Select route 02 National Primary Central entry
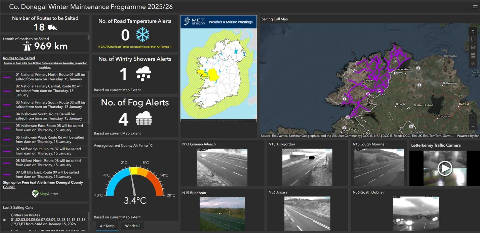Viewport: 480px width, 233px height. tap(44, 91)
